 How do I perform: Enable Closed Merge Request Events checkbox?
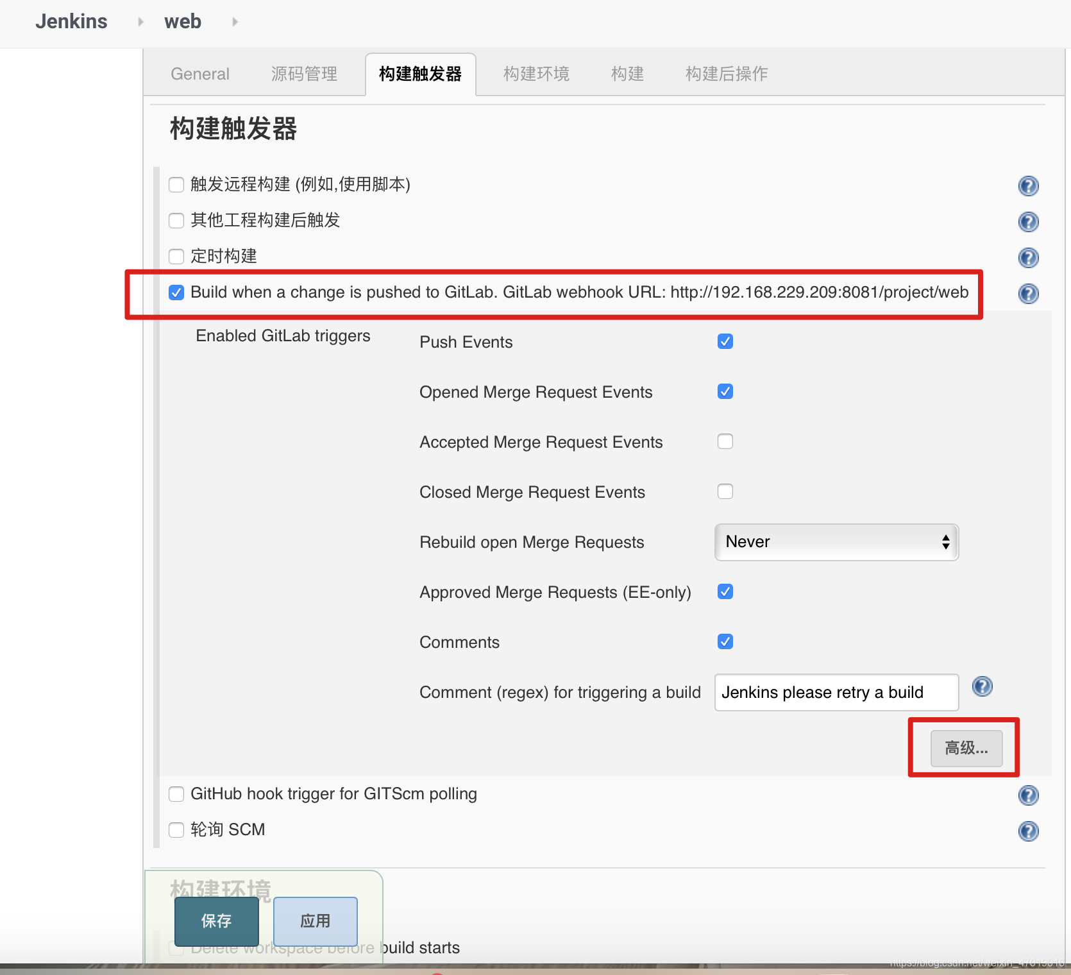pyautogui.click(x=725, y=491)
